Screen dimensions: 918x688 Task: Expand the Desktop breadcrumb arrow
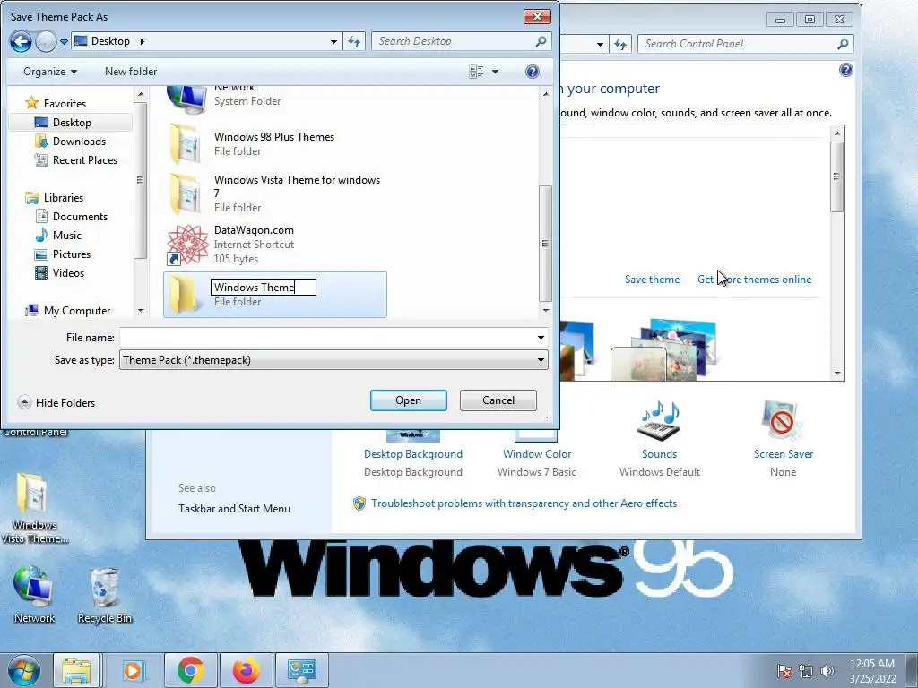[x=143, y=41]
